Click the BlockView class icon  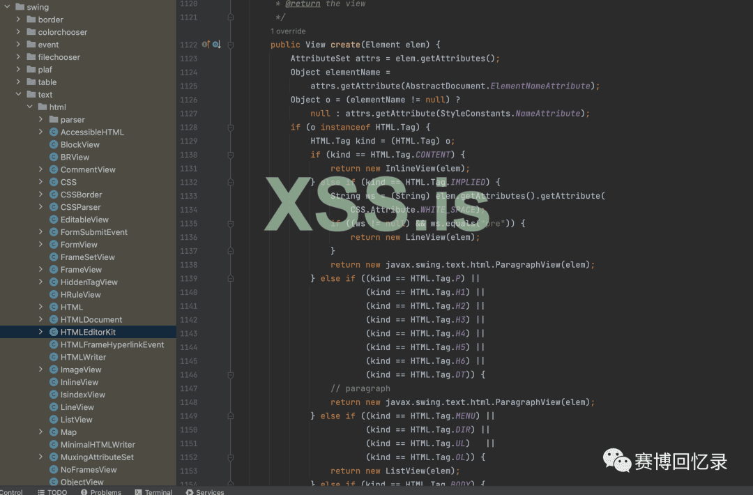click(x=54, y=144)
